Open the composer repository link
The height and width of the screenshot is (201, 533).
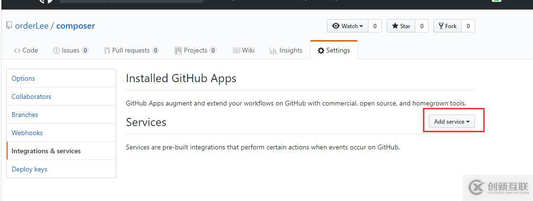pos(76,26)
